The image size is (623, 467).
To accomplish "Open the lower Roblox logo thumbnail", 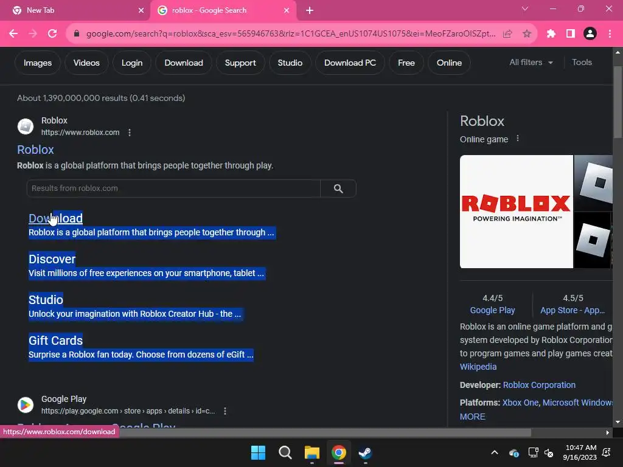I will click(593, 240).
